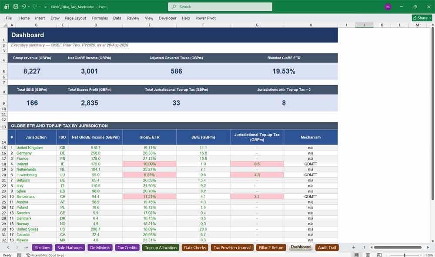Click the user account avatar
The image size is (435, 257).
[x=388, y=7]
